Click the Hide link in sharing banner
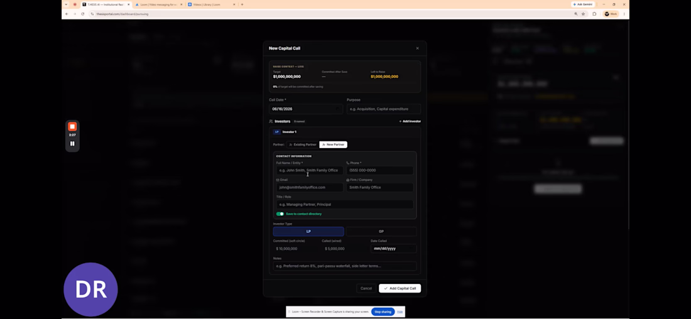 [400, 311]
